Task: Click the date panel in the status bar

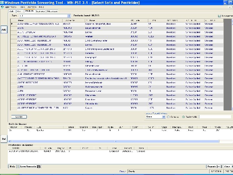Action: [x=216, y=171]
